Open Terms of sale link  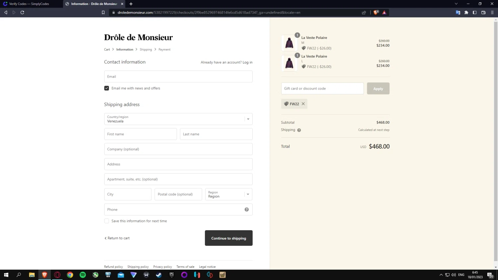click(185, 267)
